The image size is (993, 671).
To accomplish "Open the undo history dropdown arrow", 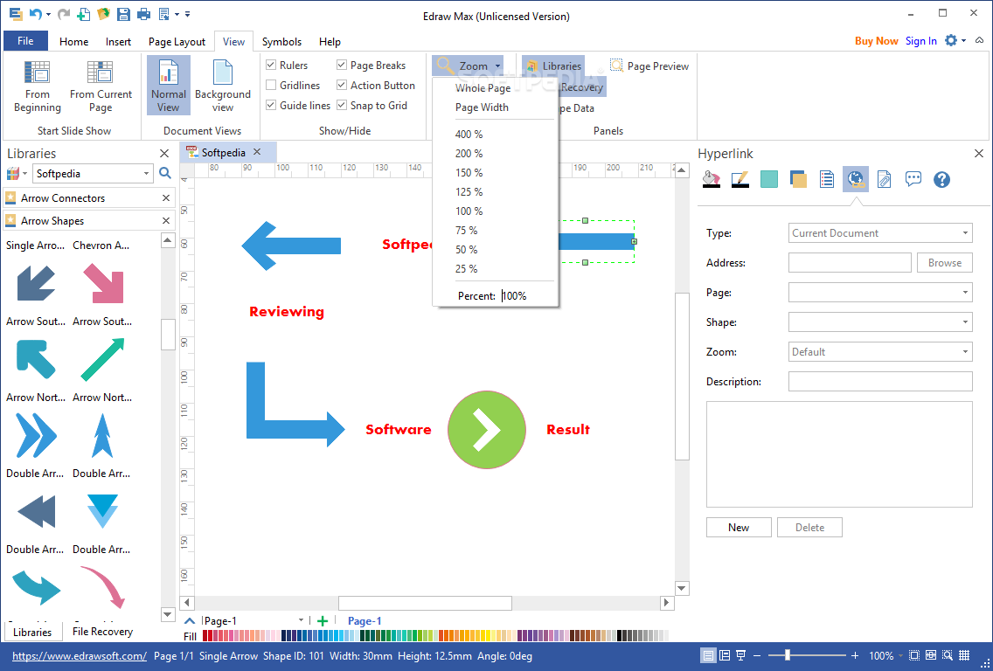I will click(x=48, y=14).
